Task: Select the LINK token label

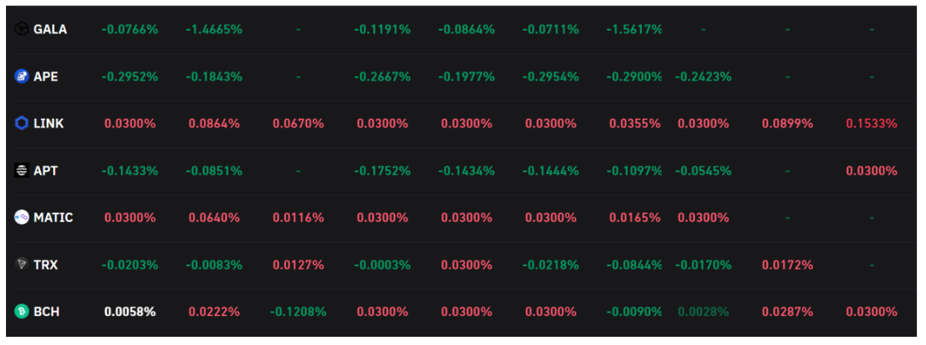Action: tap(49, 123)
